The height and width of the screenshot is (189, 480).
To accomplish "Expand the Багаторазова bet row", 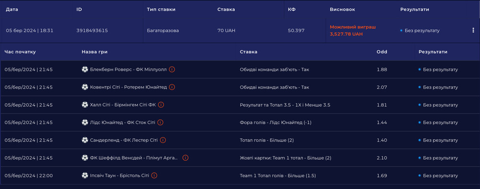I will tap(240, 31).
